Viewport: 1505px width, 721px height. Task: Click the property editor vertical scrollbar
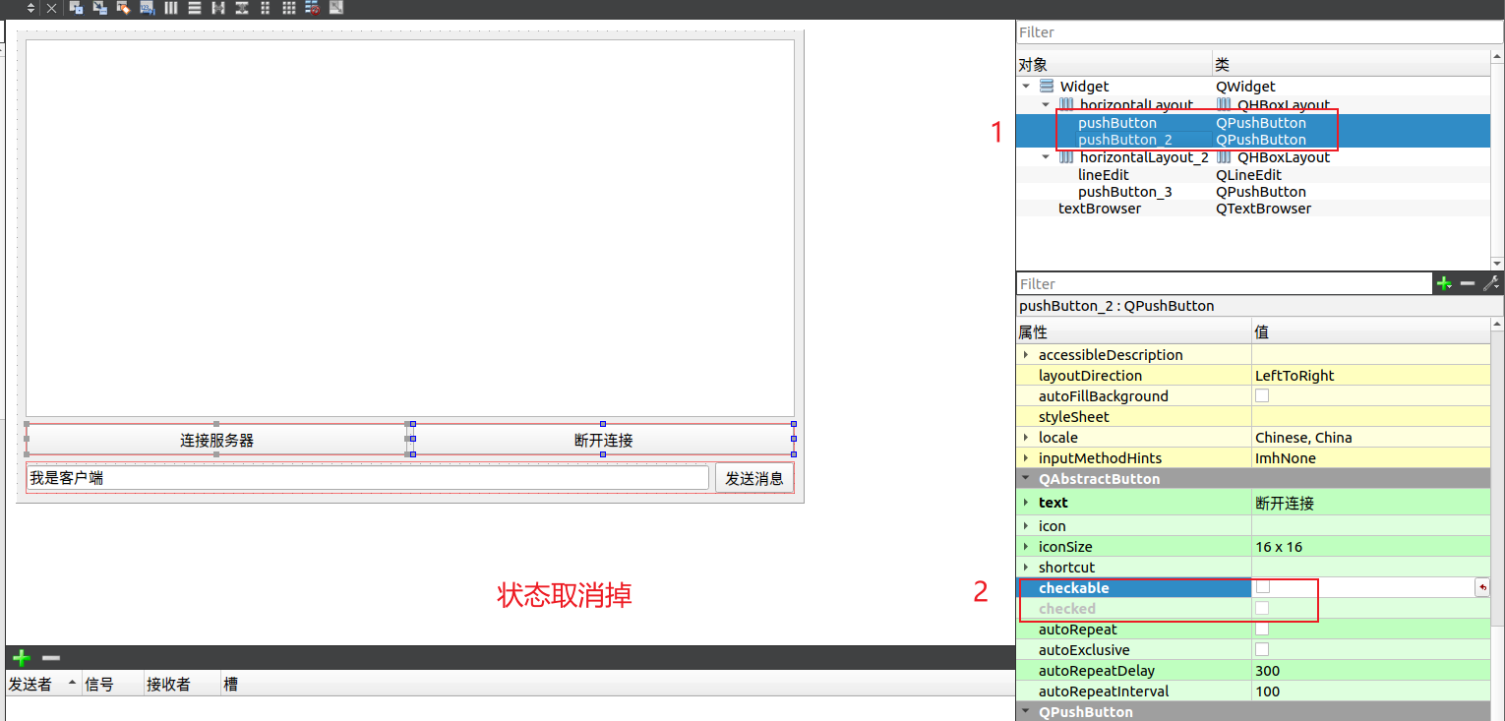(1497, 519)
